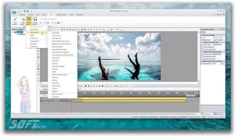Screen dimensions: 236x137
Task: Collapse Adjustments effect settings section
Action: click(x=201, y=61)
